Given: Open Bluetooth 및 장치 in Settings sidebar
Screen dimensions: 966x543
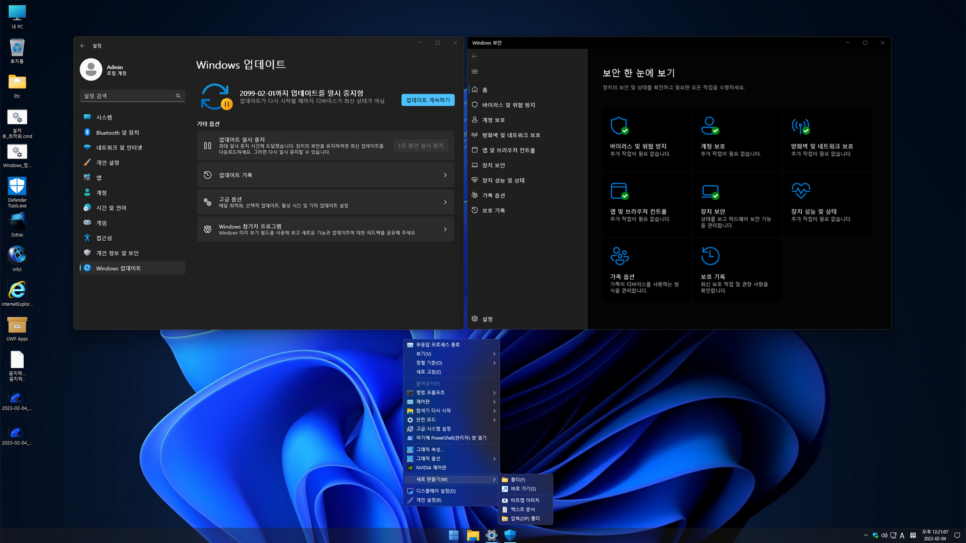Looking at the screenshot, I should 132,132.
